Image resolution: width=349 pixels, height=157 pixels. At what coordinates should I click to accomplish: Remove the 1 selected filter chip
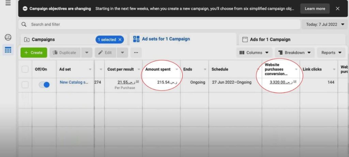pyautogui.click(x=120, y=40)
